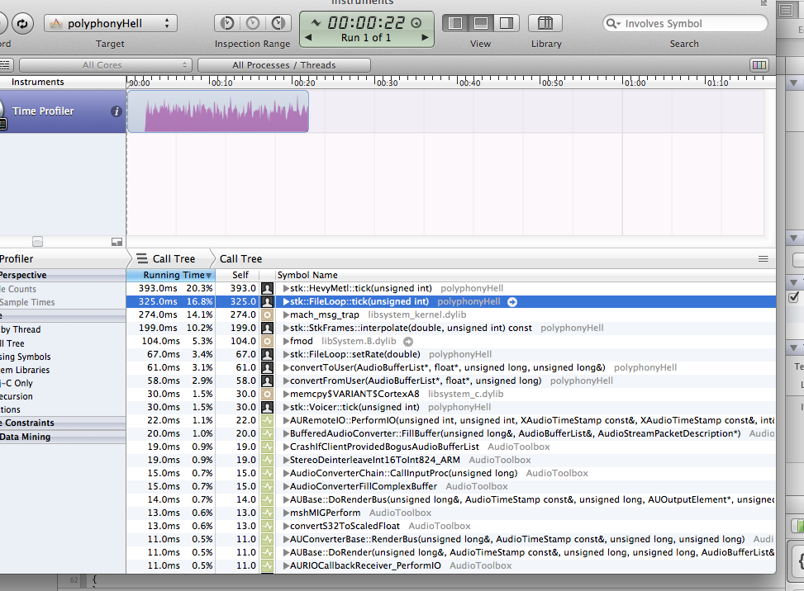Toggle the bottom detail pane view button
The height and width of the screenshot is (591, 804).
[x=480, y=23]
